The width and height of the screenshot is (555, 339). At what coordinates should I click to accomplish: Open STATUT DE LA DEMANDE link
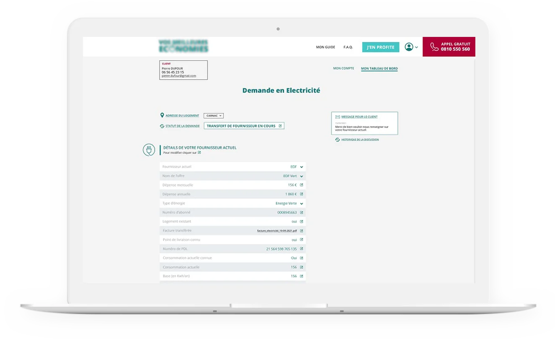pyautogui.click(x=182, y=126)
